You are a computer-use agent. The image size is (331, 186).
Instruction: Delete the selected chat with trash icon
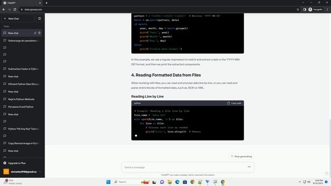[39, 33]
